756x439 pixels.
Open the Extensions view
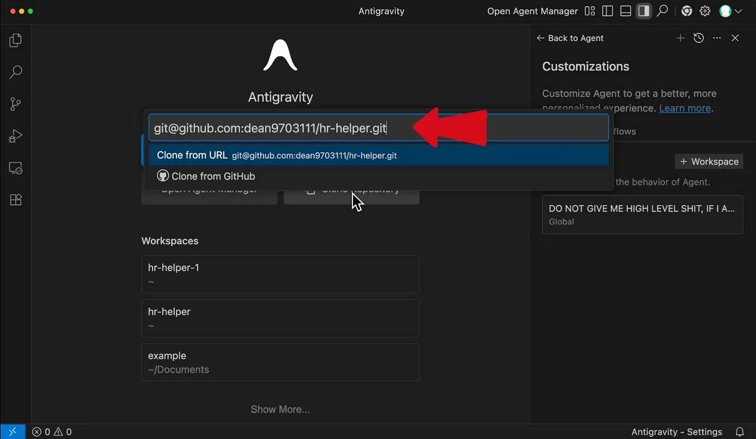click(x=16, y=200)
